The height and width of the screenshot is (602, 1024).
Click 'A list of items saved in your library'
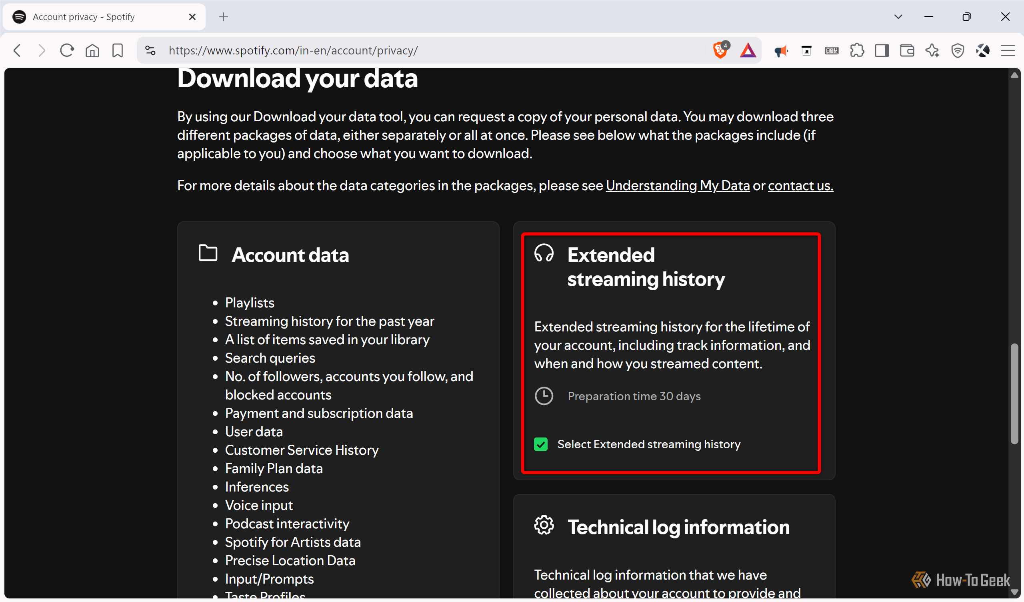[x=327, y=340]
